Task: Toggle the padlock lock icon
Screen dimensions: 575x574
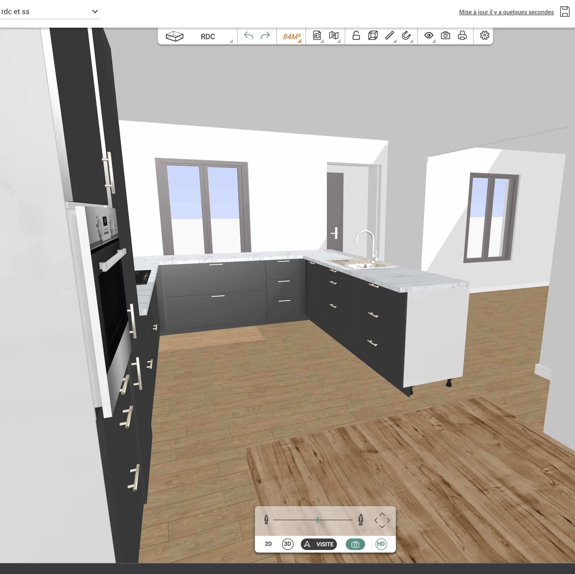Action: click(356, 36)
